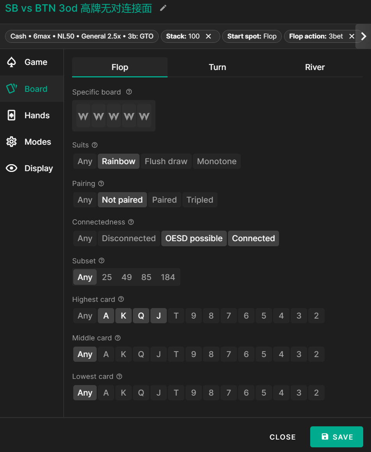This screenshot has height=452, width=371.
Task: Click the help icon beside Connectedness
Action: coord(131,222)
